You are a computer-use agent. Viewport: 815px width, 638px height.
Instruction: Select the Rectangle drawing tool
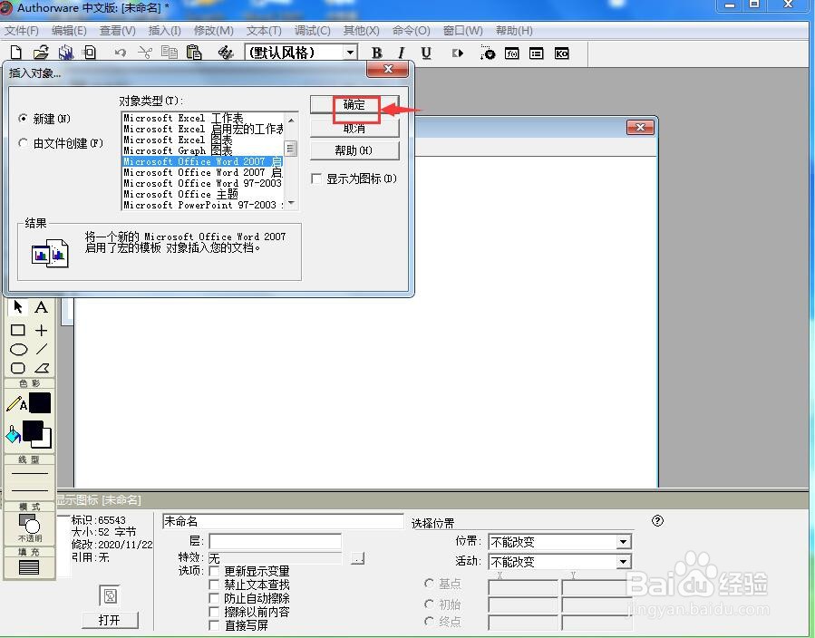[18, 330]
